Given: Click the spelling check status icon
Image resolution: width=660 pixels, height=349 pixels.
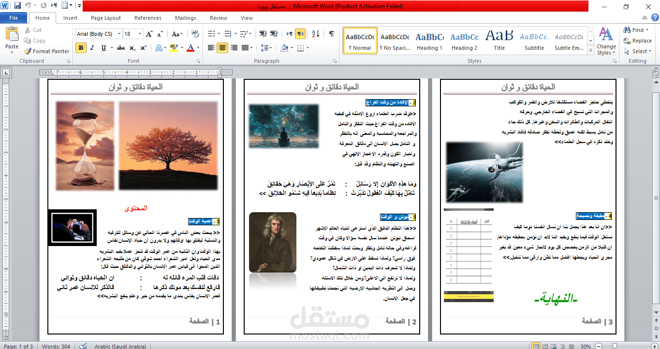Looking at the screenshot, I should (x=83, y=346).
